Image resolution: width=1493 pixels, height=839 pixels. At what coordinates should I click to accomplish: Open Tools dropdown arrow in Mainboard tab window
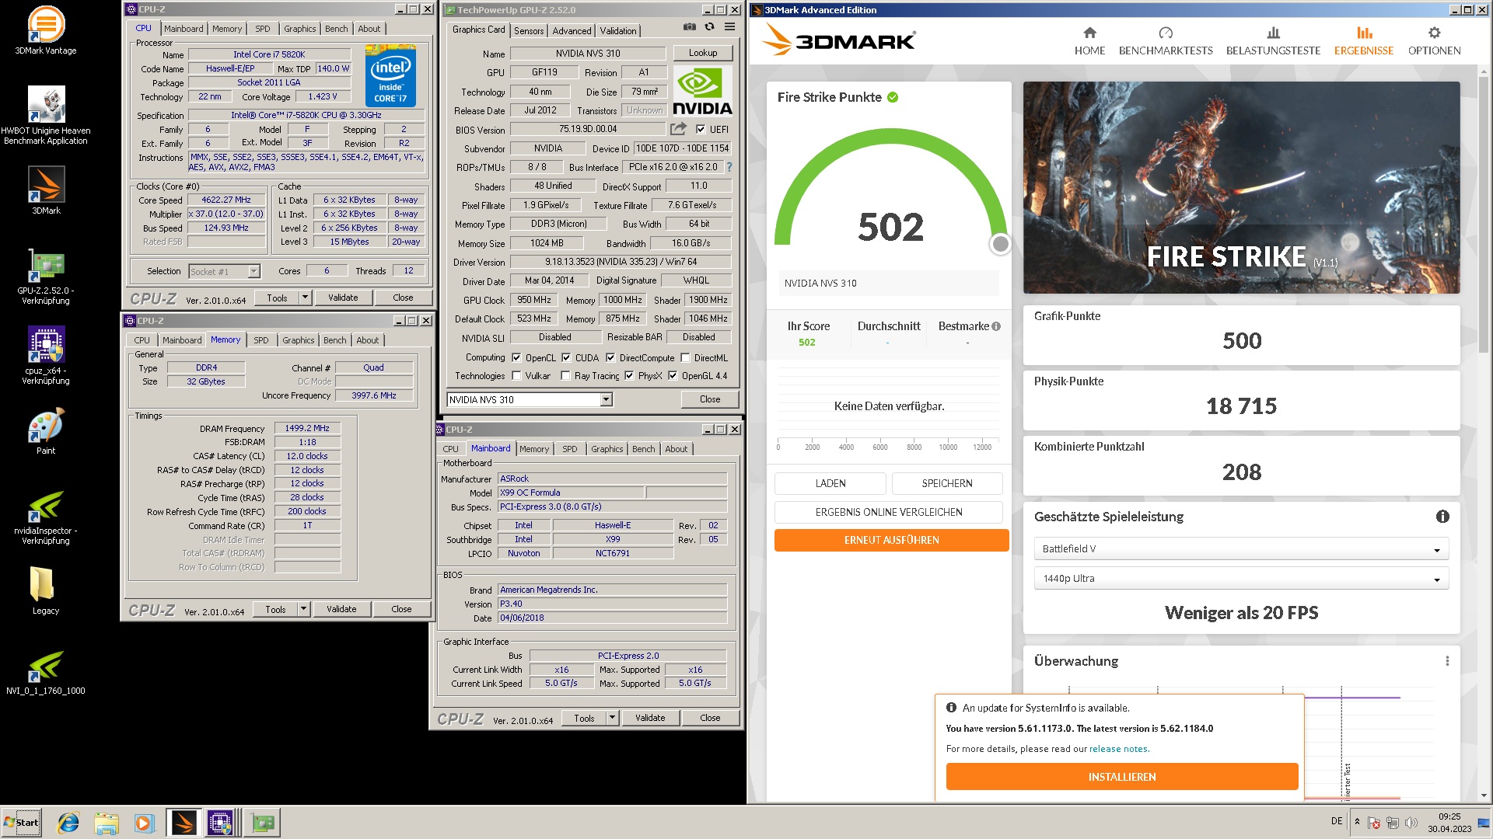(x=612, y=718)
